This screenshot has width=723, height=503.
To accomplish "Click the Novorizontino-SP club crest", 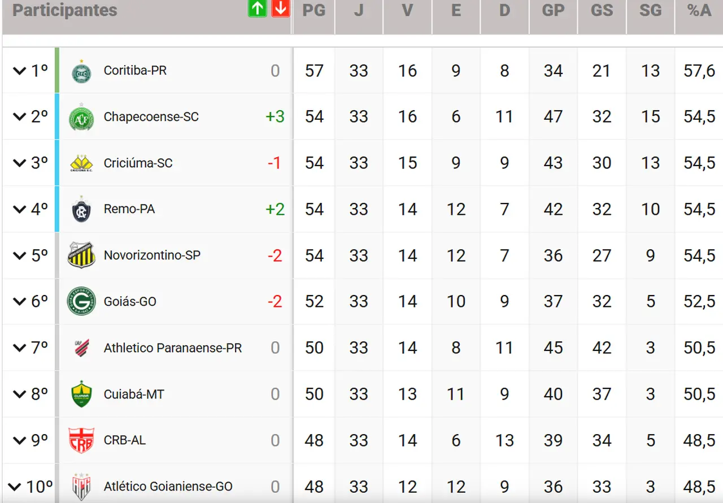I will 81,255.
